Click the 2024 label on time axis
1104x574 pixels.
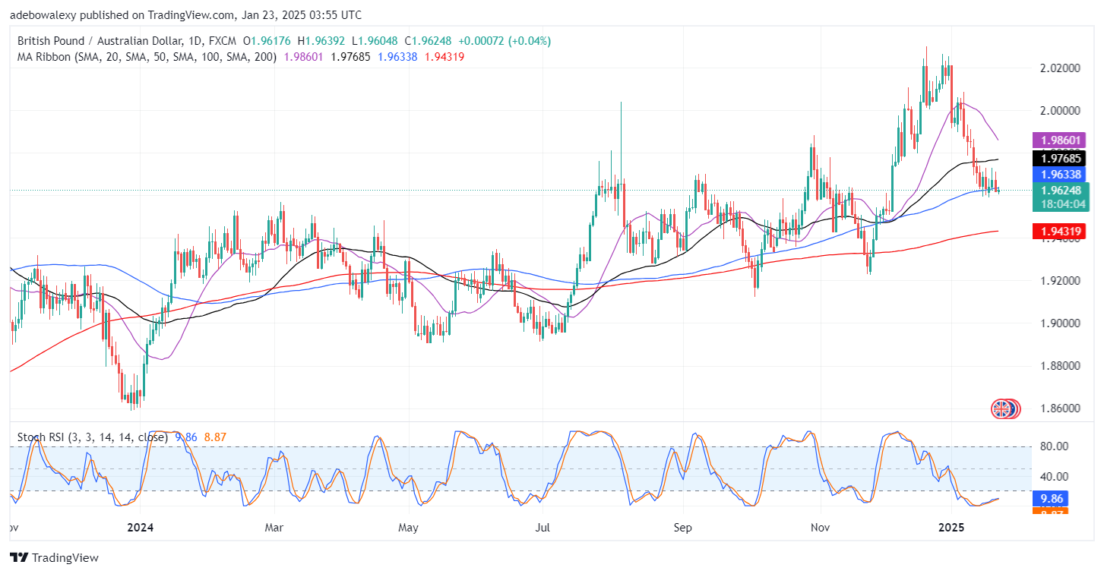141,527
